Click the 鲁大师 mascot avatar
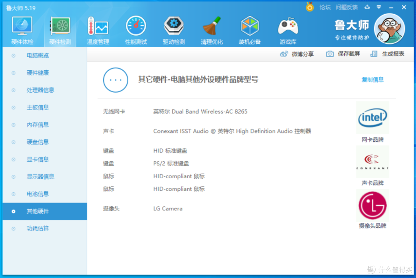Image resolution: width=416 pixels, height=278 pixels. click(x=389, y=29)
